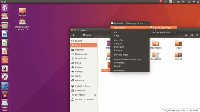Open Computer in Files sidebar
Viewport: 200px width, 112px height.
83,91
